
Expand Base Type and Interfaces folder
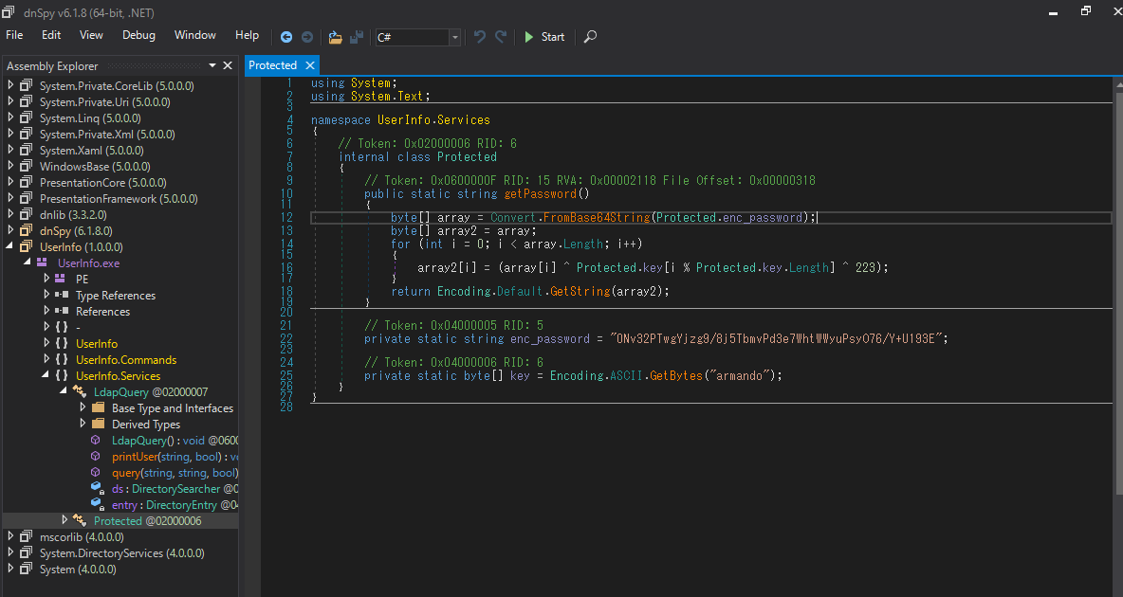pyautogui.click(x=82, y=407)
